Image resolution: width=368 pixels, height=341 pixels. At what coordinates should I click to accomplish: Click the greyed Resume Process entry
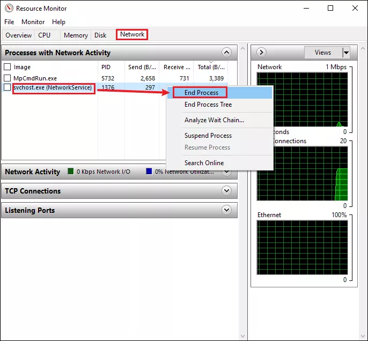pos(207,147)
